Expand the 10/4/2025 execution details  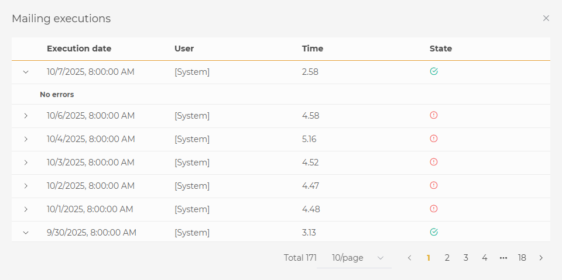coord(26,139)
